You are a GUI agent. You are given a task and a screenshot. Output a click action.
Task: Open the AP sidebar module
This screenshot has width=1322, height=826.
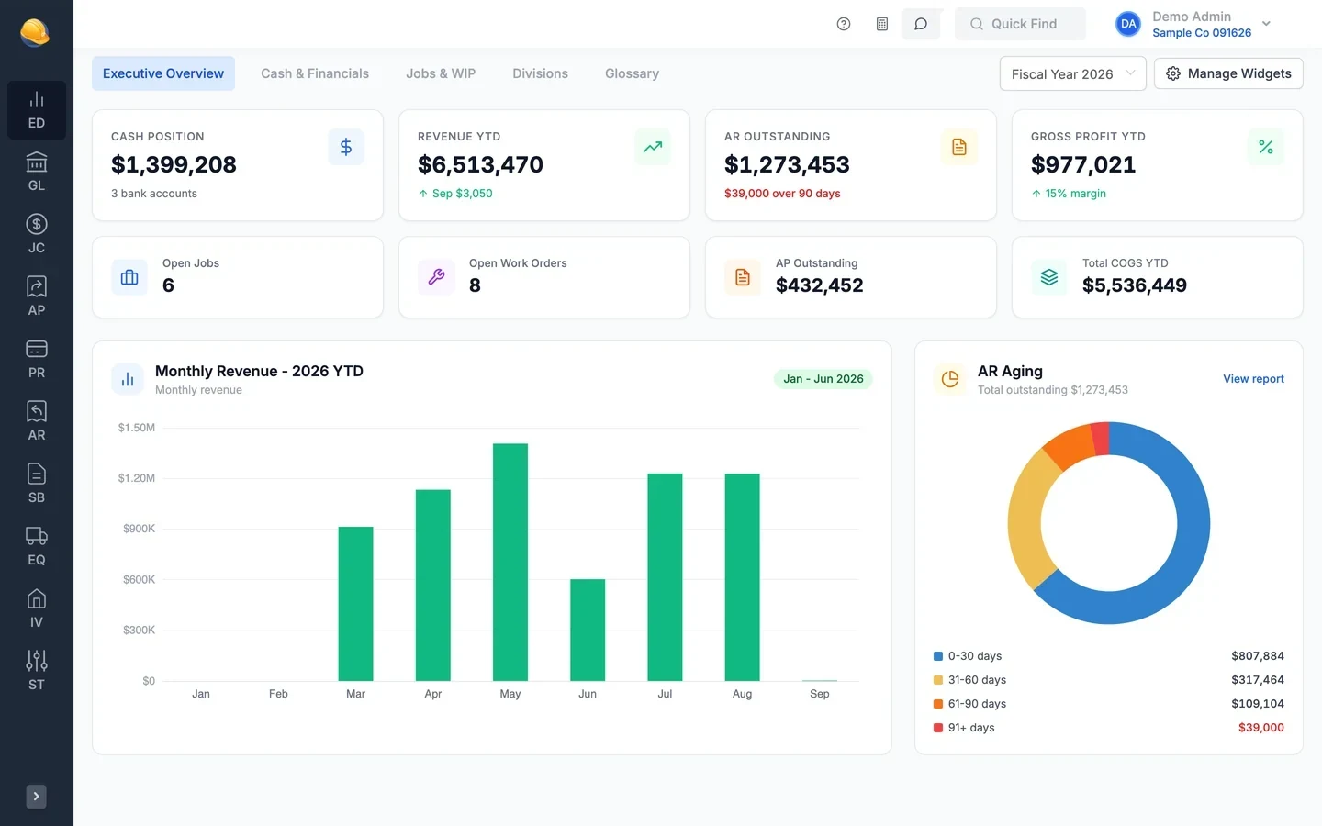37,297
